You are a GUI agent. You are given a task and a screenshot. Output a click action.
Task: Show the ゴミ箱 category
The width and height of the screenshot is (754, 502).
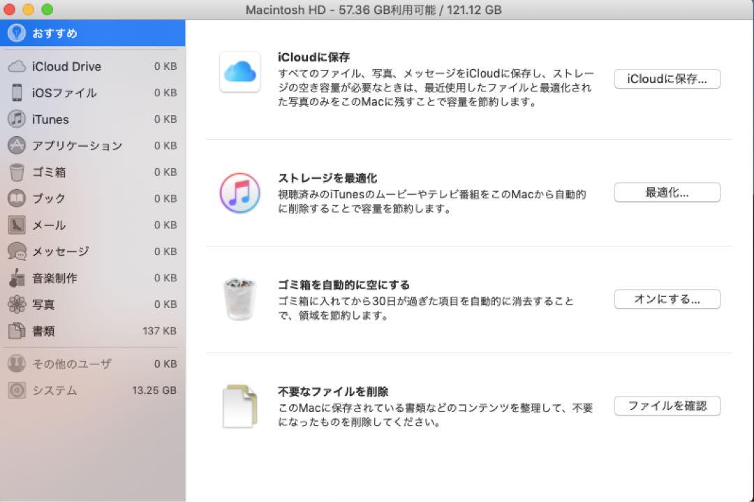(x=92, y=172)
